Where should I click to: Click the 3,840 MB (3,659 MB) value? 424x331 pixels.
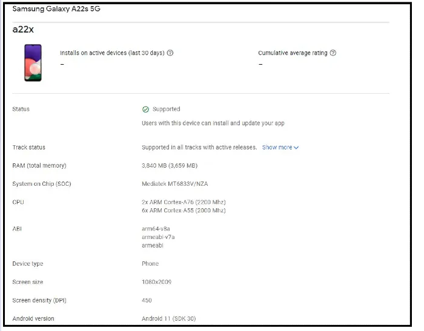click(x=170, y=166)
